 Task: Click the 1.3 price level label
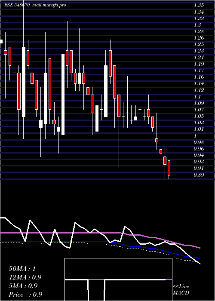pyautogui.click(x=197, y=25)
